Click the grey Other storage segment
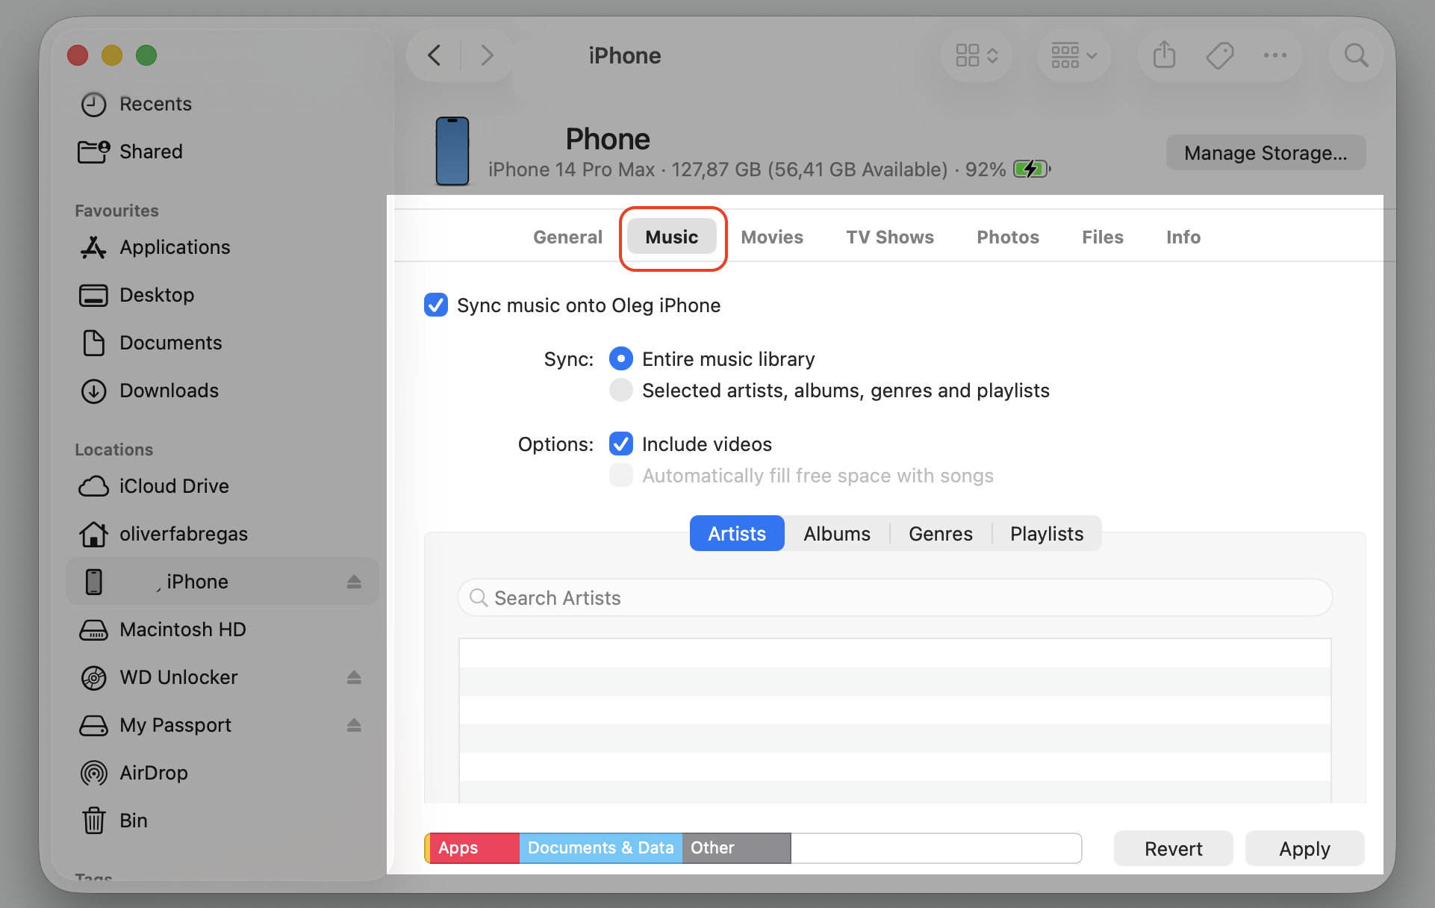Viewport: 1435px width, 908px height. point(737,848)
